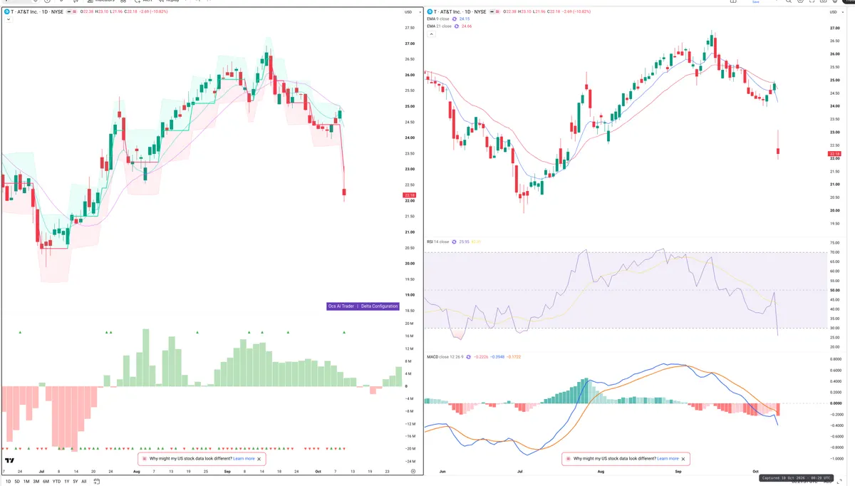Image resolution: width=855 pixels, height=486 pixels.
Task: Click the 22.18 last price label on right chart
Action: tap(834, 154)
